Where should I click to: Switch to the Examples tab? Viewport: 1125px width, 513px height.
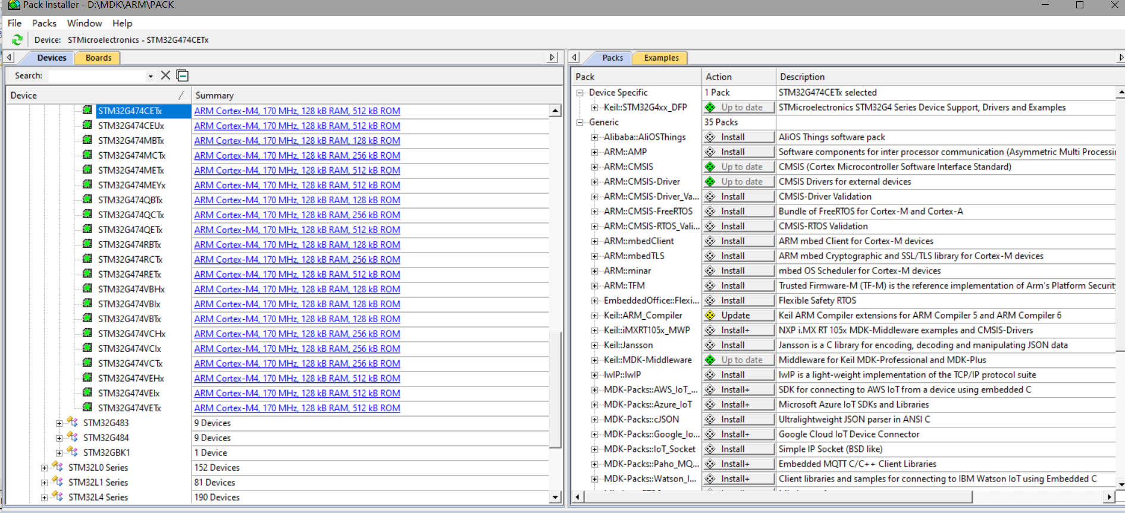pos(661,58)
